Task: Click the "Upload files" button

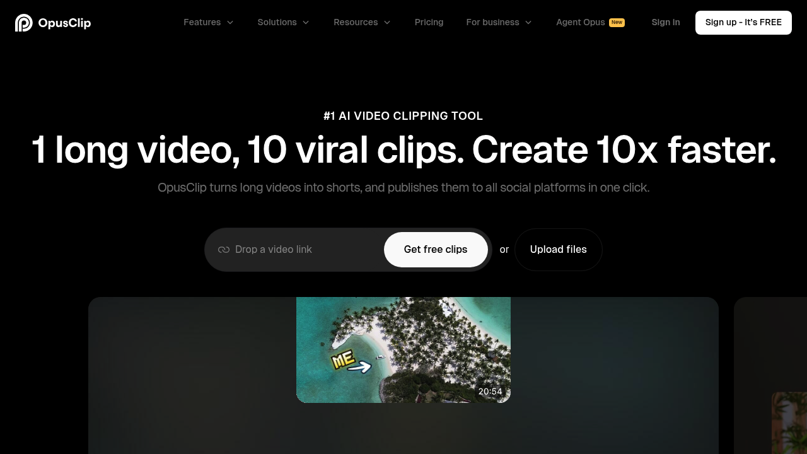Action: click(x=558, y=250)
